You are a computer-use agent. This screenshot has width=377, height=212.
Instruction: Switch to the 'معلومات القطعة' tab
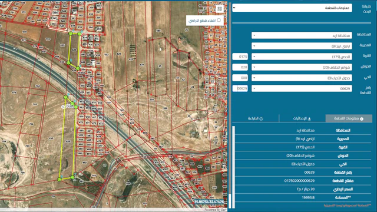349,118
